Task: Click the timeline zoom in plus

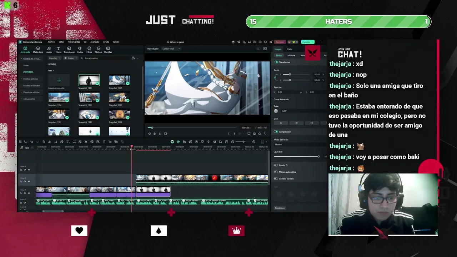Action: [x=254, y=142]
